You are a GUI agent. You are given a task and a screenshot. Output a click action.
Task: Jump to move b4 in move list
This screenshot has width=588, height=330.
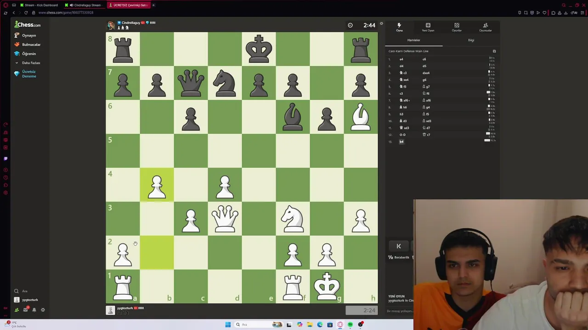(401, 142)
